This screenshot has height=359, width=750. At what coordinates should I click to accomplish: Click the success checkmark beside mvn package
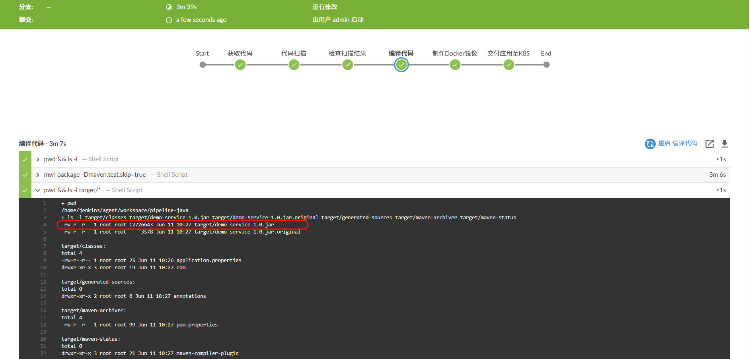click(25, 175)
